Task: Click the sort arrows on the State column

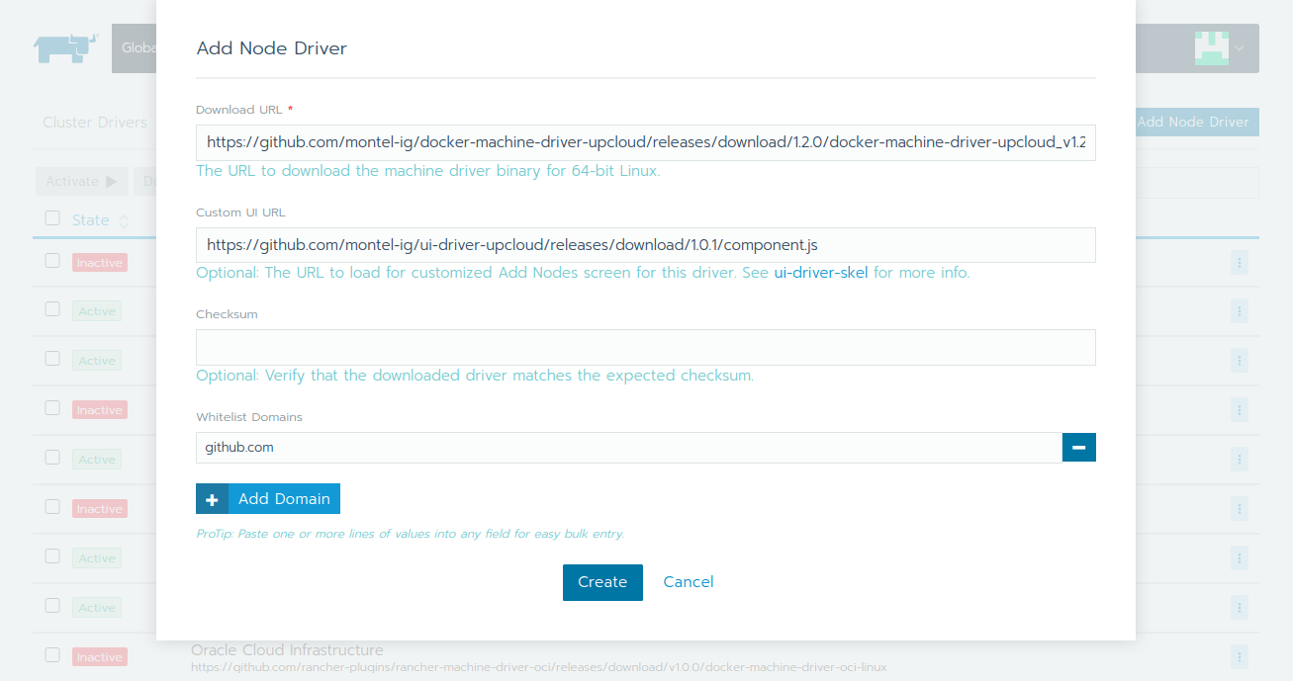Action: (x=124, y=219)
